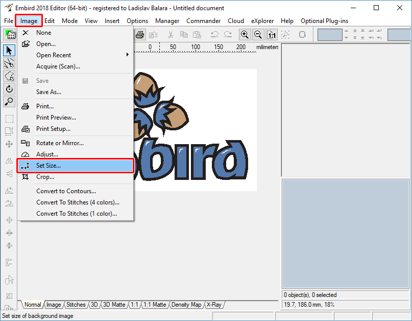The width and height of the screenshot is (412, 321).
Task: Click the Print toolbar icon
Action: pos(140,35)
